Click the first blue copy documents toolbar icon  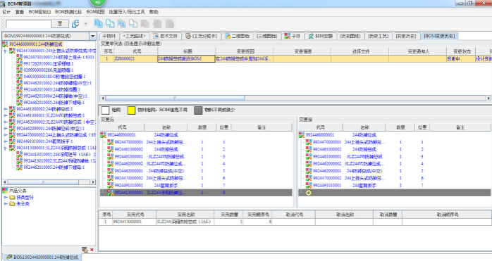[99, 23]
